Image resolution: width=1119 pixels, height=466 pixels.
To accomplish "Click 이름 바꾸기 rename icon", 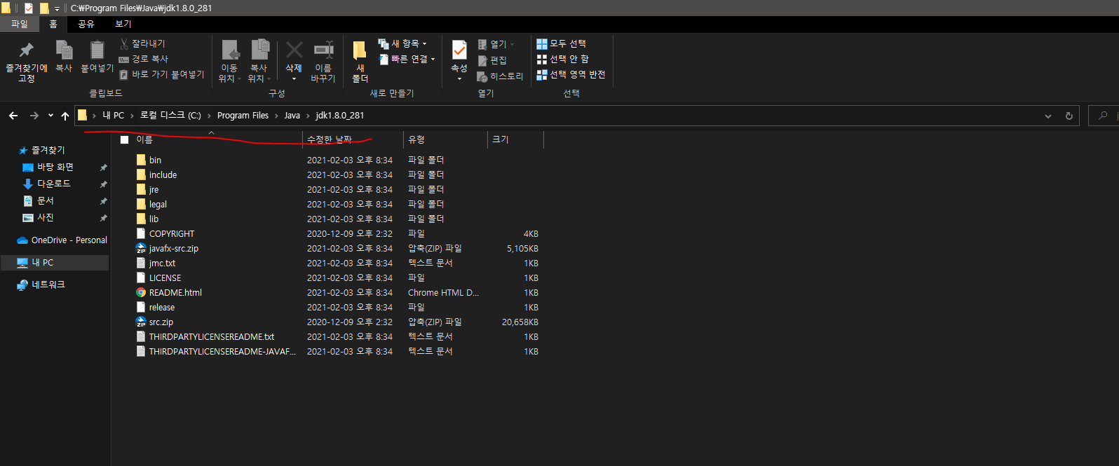I will click(323, 50).
